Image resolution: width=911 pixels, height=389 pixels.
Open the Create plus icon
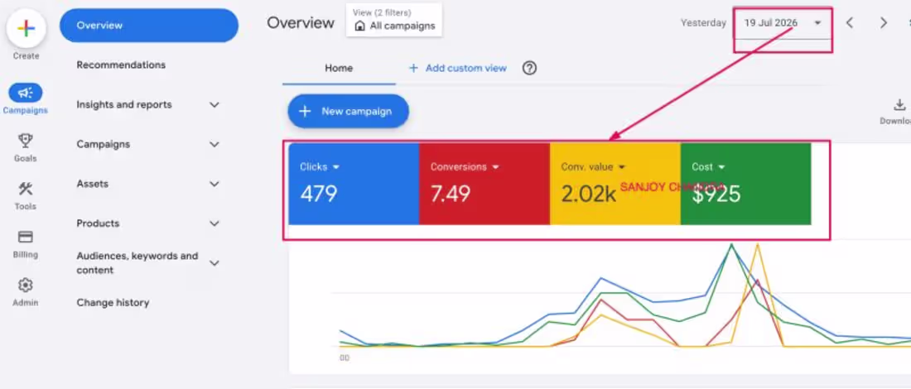point(27,28)
